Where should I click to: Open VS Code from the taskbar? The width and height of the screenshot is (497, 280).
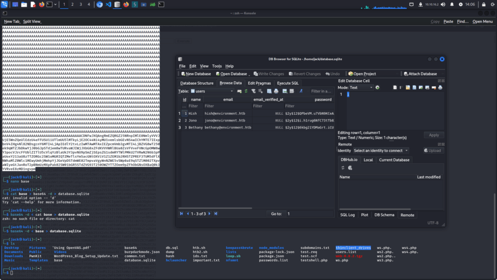pyautogui.click(x=108, y=4)
